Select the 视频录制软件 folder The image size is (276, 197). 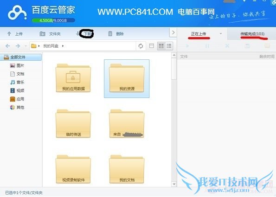73,169
